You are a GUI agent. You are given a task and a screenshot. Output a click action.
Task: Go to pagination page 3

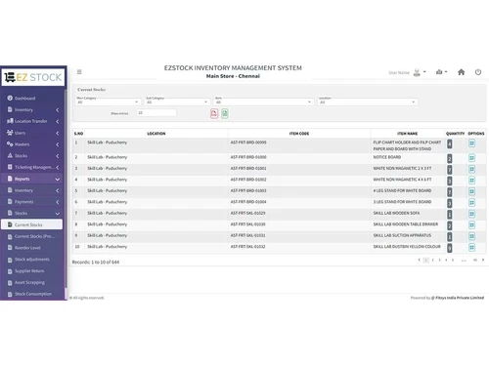(x=439, y=260)
